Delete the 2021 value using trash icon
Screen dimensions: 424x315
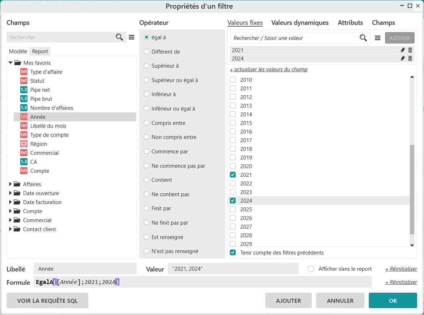pos(410,50)
